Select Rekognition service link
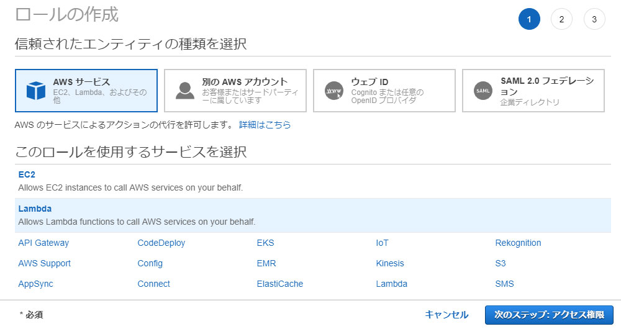This screenshot has height=329, width=621. click(x=518, y=243)
